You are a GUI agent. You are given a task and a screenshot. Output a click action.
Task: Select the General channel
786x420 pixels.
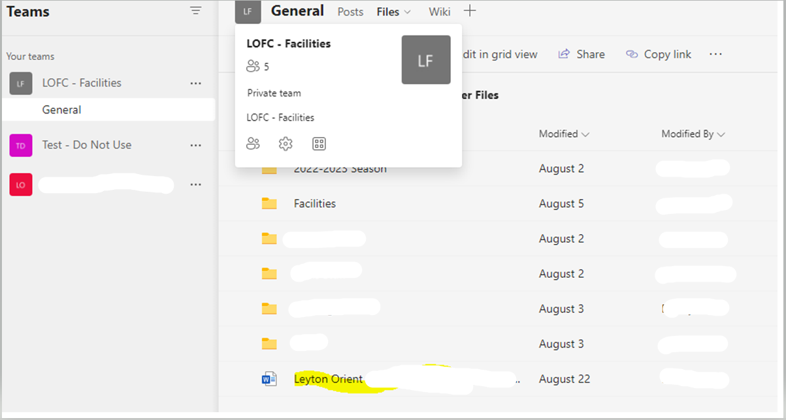click(x=108, y=110)
